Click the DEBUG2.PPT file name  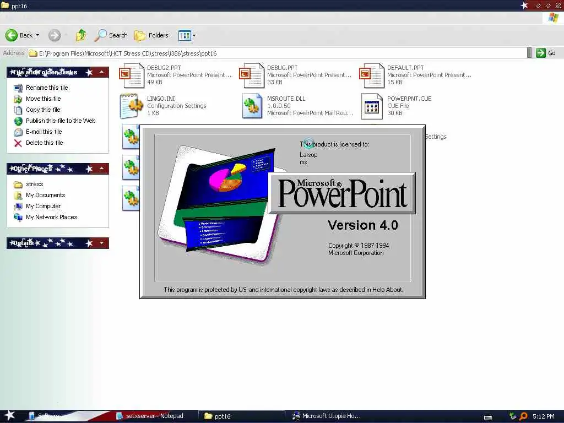[164, 68]
